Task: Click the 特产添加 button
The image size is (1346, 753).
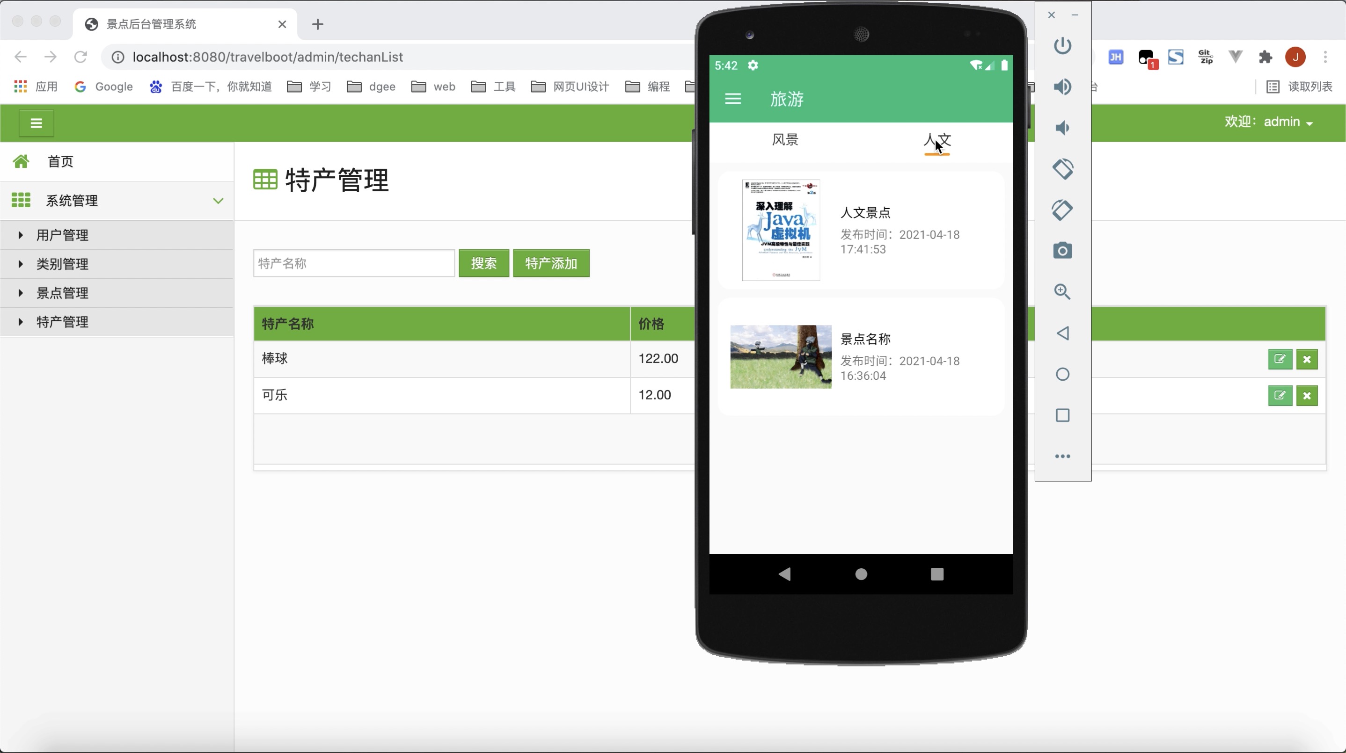Action: [x=551, y=263]
